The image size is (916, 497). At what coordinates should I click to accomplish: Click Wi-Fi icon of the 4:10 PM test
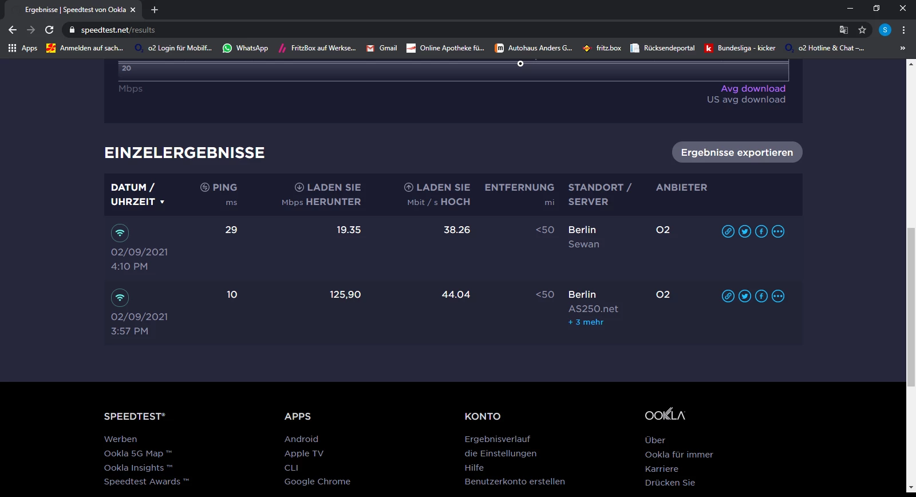pyautogui.click(x=120, y=233)
